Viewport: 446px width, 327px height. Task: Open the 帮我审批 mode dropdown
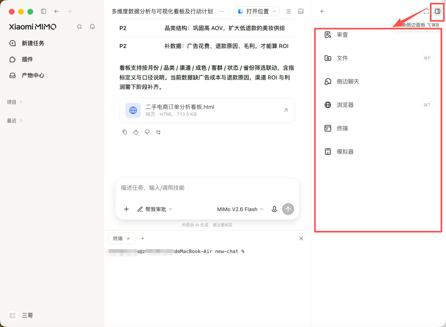point(155,209)
